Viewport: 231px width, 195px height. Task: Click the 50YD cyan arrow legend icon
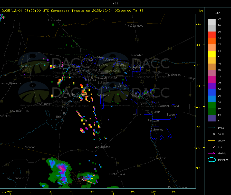coord(211,128)
